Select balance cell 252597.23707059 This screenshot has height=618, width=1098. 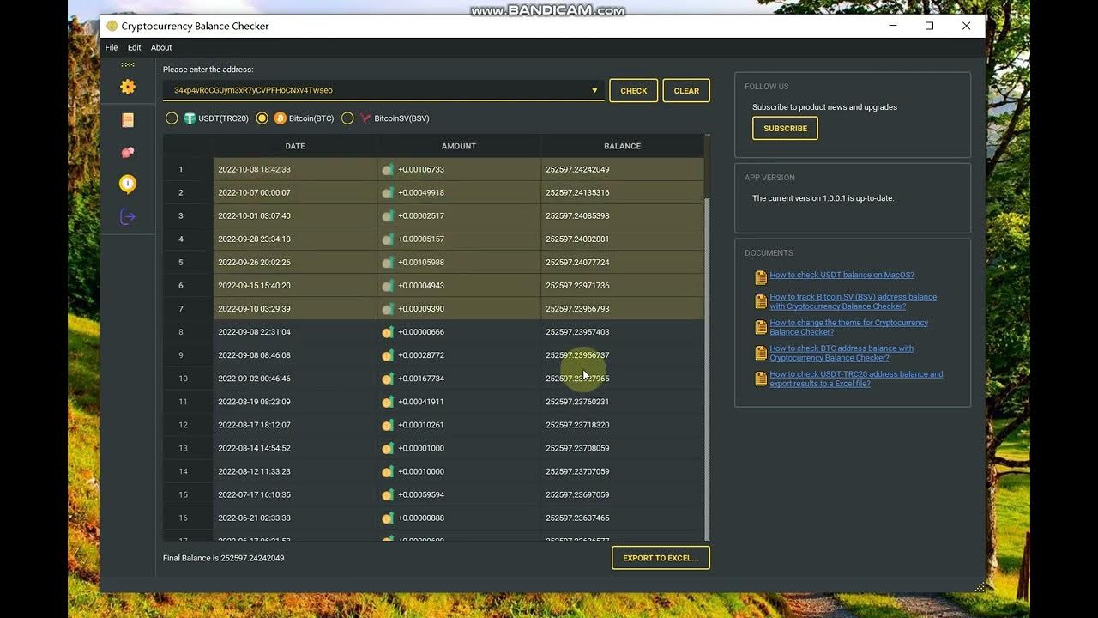pos(623,471)
